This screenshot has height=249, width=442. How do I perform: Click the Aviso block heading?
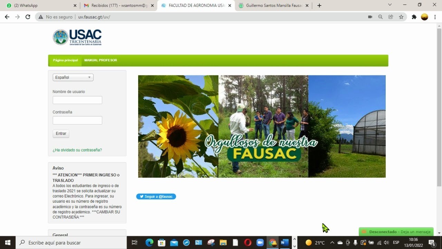click(x=58, y=168)
